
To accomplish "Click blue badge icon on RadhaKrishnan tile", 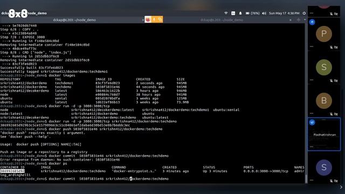I will pos(312,122).
